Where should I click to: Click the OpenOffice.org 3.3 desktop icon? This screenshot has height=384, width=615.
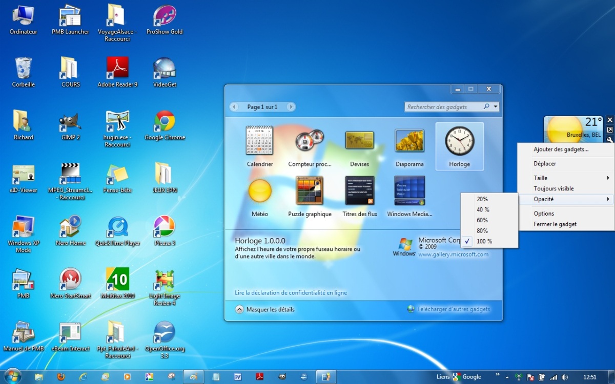click(x=165, y=339)
